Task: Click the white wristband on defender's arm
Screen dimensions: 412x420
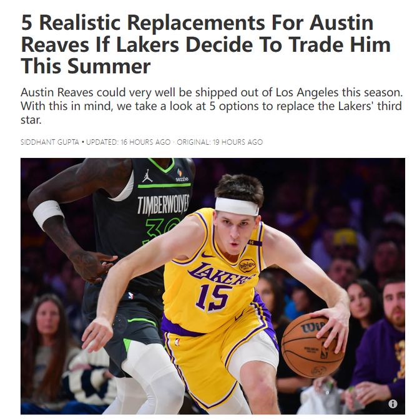Action: click(47, 214)
